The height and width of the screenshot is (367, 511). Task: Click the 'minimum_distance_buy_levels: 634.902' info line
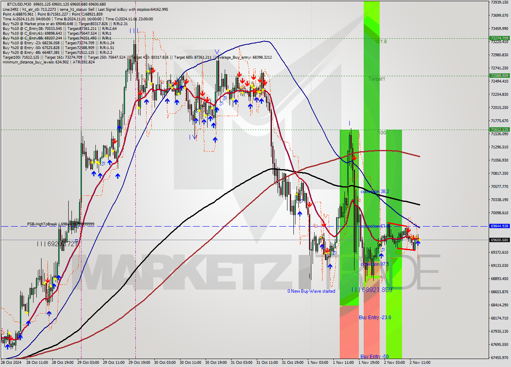click(x=49, y=62)
